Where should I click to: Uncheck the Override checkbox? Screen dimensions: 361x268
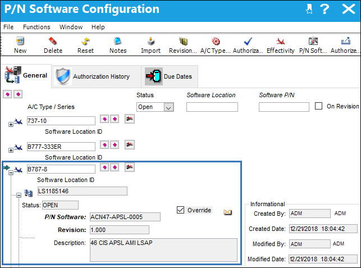[x=181, y=210]
